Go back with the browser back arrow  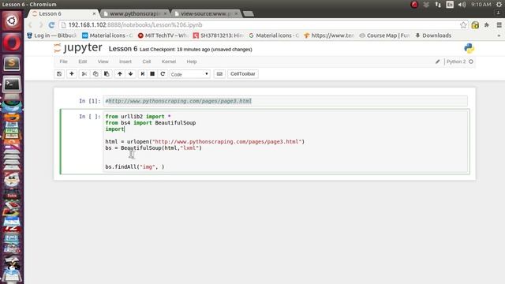(x=30, y=24)
